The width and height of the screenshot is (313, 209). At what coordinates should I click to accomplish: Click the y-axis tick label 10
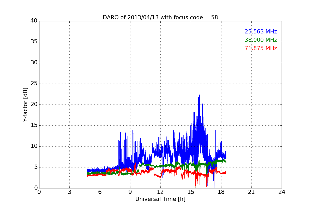(34, 146)
